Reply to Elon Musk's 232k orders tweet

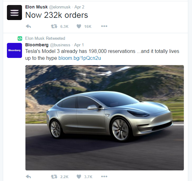(x=28, y=26)
